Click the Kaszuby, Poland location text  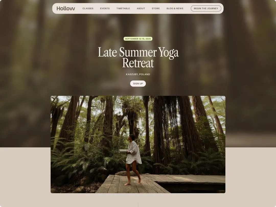[x=138, y=74]
